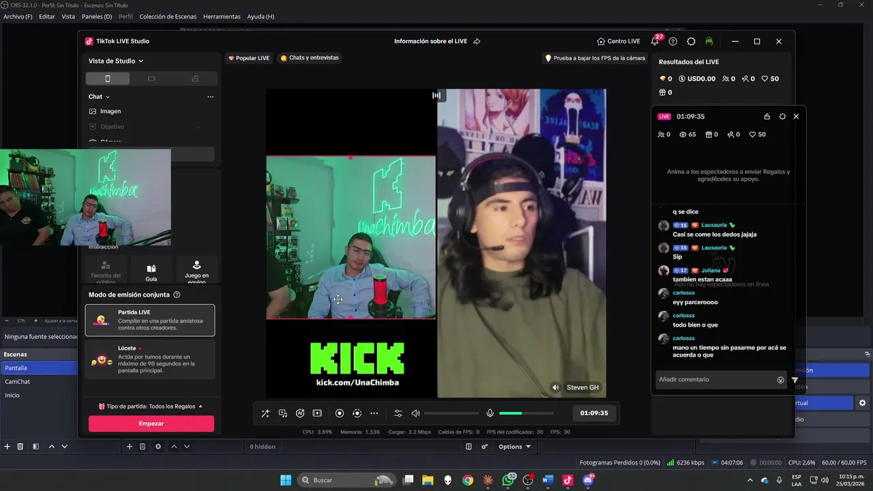Open the help question-mark icon

click(x=673, y=42)
